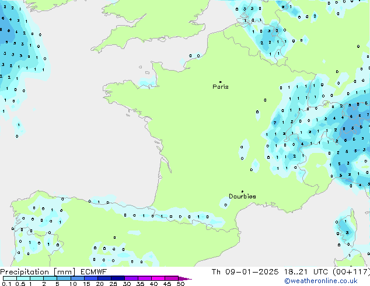Image resolution: width=370 pixels, height=286 pixels.
Task: Click the legend value label 50
Action: point(180,284)
